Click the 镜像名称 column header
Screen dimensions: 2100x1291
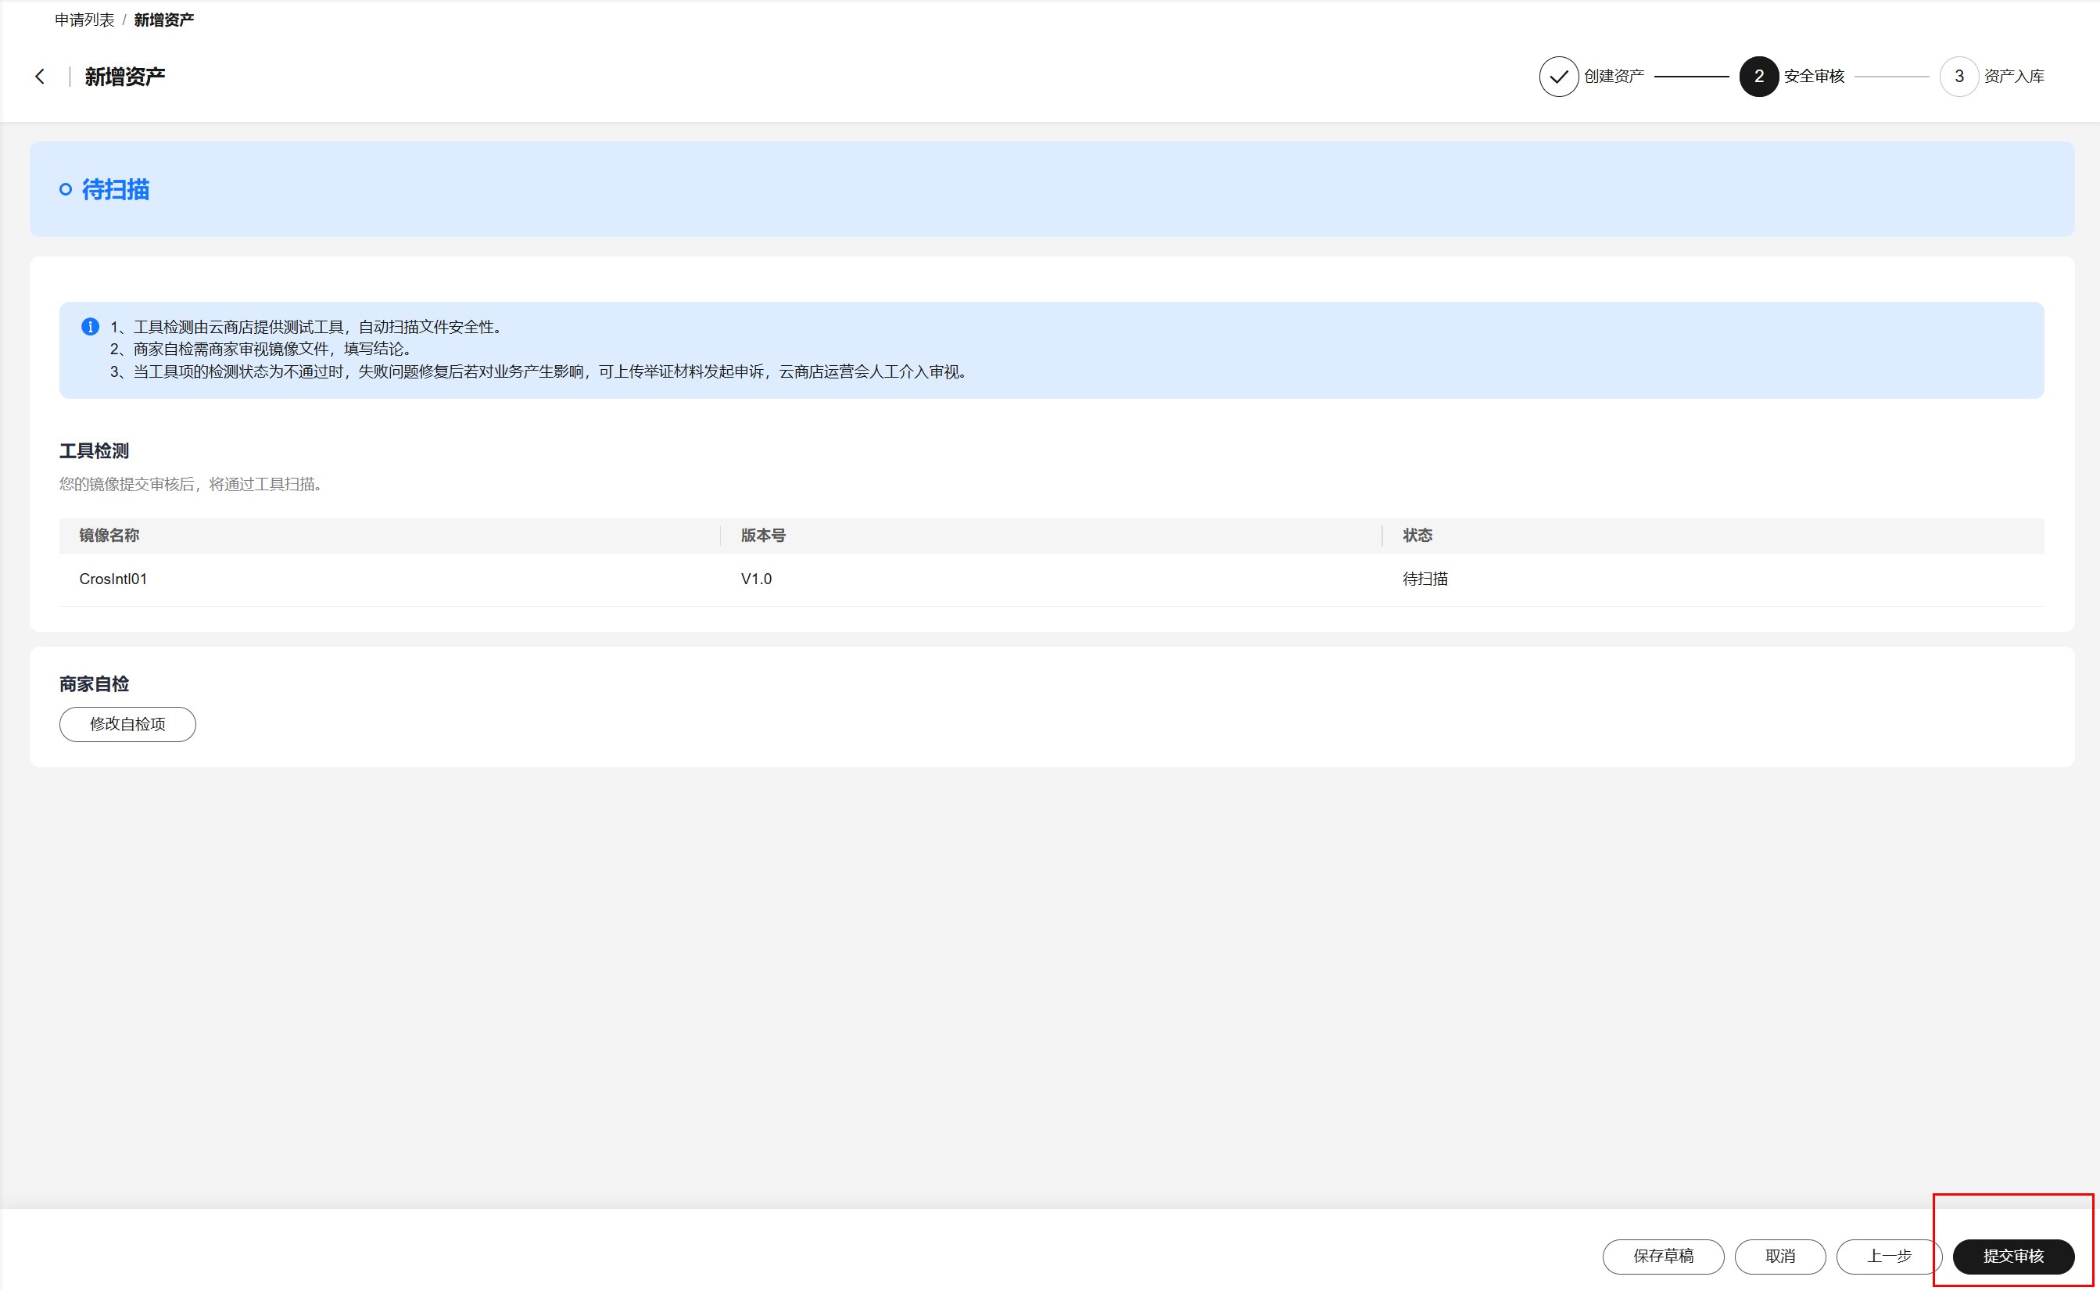coord(109,536)
